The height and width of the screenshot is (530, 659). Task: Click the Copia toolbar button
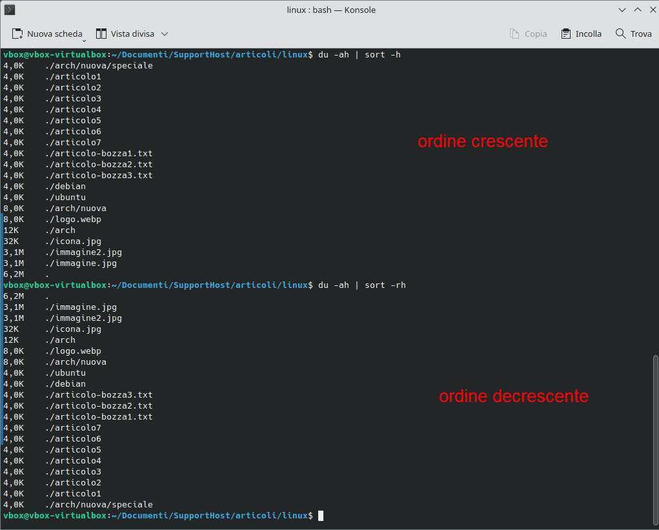pyautogui.click(x=528, y=34)
